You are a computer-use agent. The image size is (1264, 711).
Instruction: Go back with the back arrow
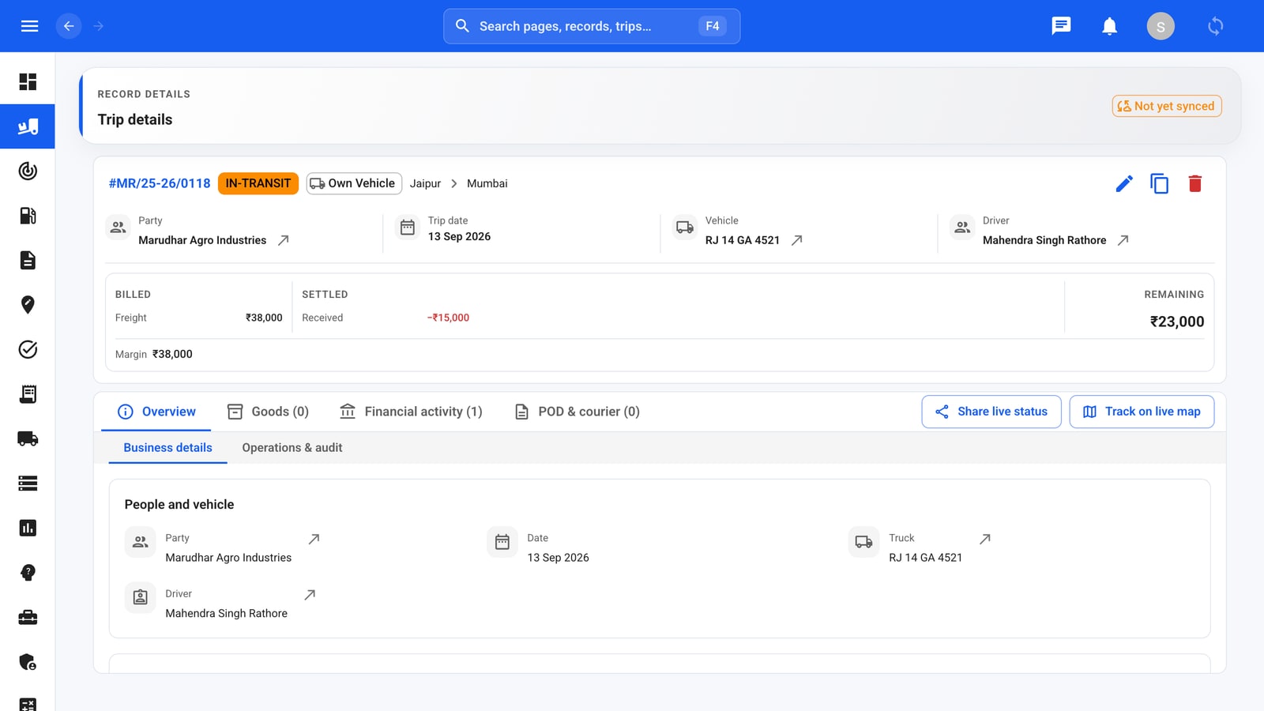point(69,26)
